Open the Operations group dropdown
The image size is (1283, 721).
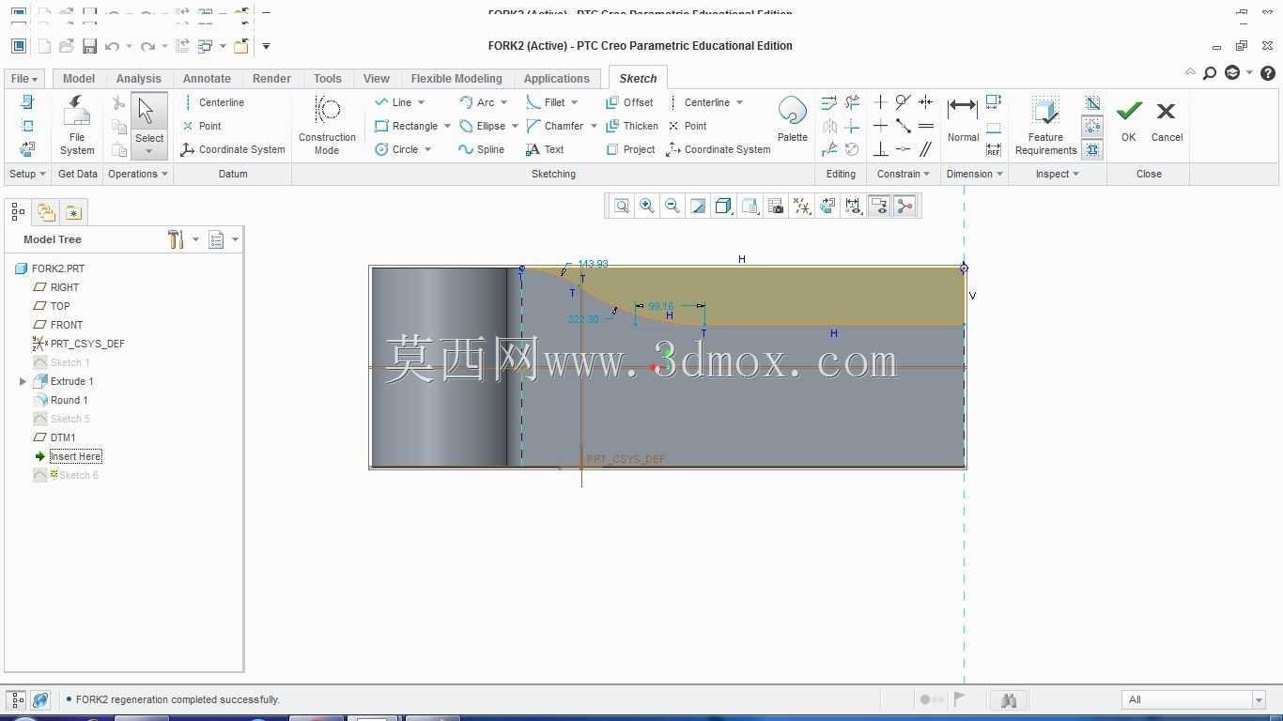click(x=137, y=174)
